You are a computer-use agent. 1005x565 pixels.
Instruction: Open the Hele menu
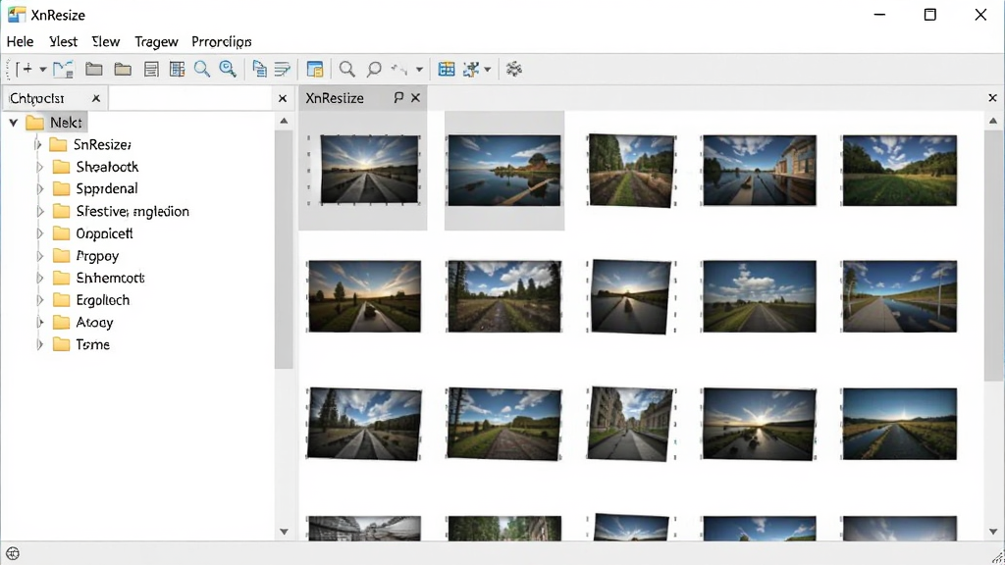[20, 41]
